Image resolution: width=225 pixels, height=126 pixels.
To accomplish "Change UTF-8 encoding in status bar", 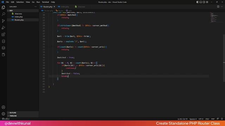I will pyautogui.click(x=201, y=119).
